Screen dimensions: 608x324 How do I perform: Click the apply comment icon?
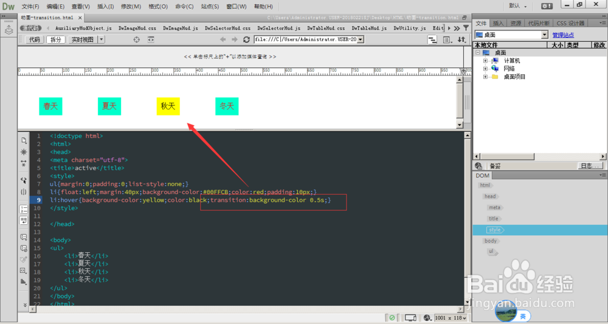(24, 237)
